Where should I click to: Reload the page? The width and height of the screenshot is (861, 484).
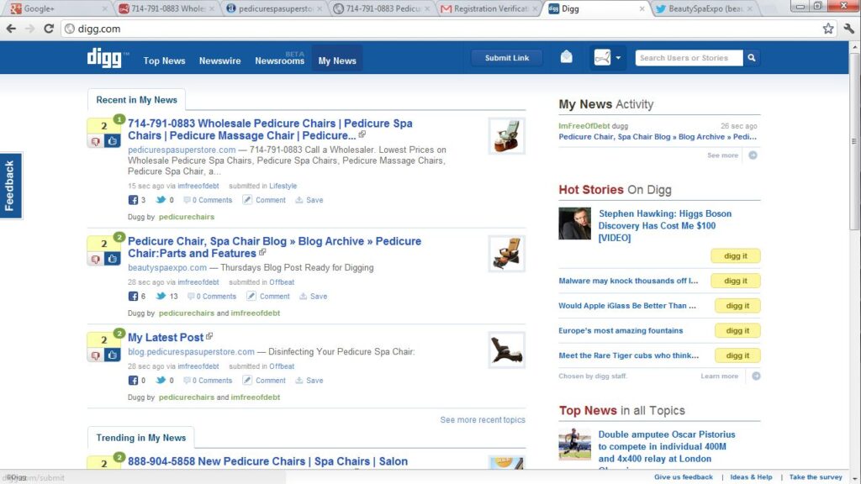(49, 29)
